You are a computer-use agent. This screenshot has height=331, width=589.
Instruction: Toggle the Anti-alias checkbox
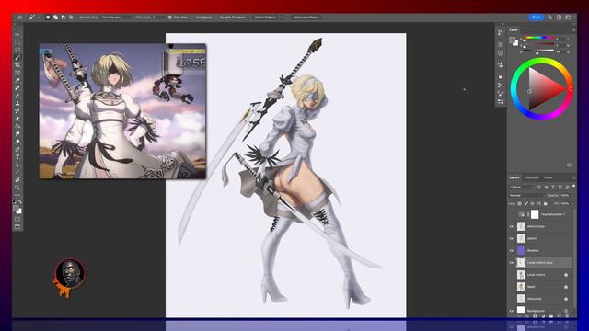point(169,17)
